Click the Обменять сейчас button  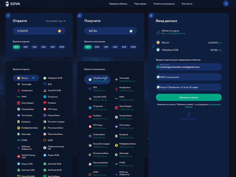pyautogui.click(x=189, y=97)
